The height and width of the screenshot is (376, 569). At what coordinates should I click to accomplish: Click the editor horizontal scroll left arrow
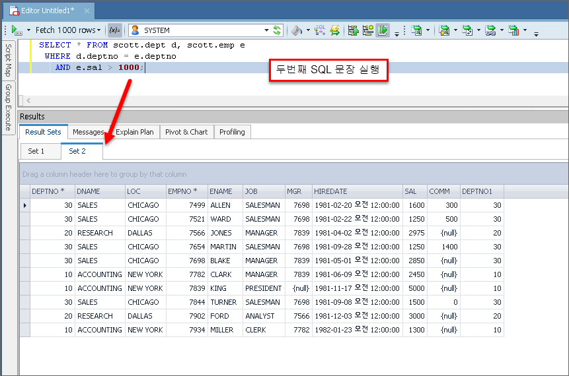tap(28, 100)
